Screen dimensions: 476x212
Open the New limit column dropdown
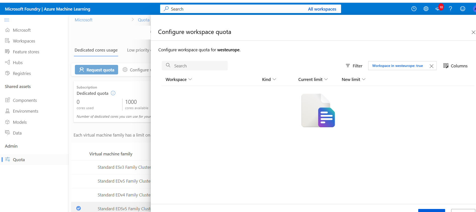point(364,79)
